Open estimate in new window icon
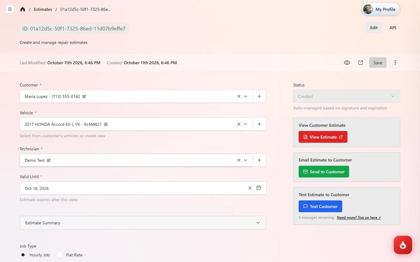420x262 pixels. click(x=361, y=63)
